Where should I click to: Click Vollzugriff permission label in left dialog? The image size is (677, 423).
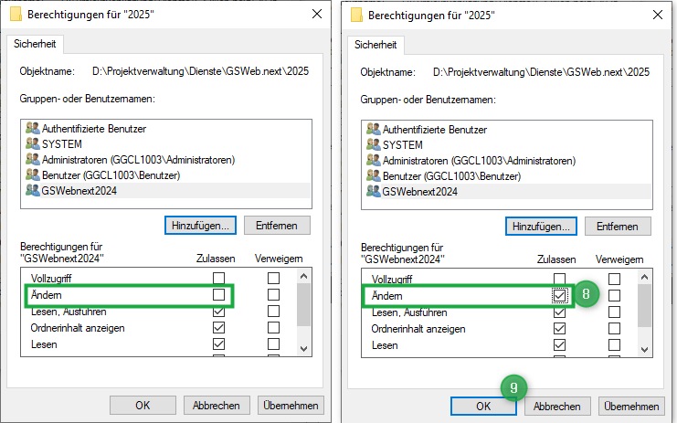[51, 279]
